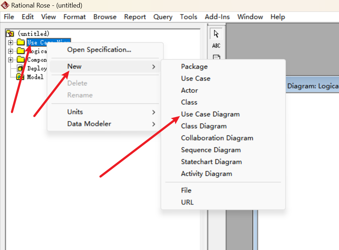Open the Browse menu
Screen dimensions: 339x250
click(105, 17)
